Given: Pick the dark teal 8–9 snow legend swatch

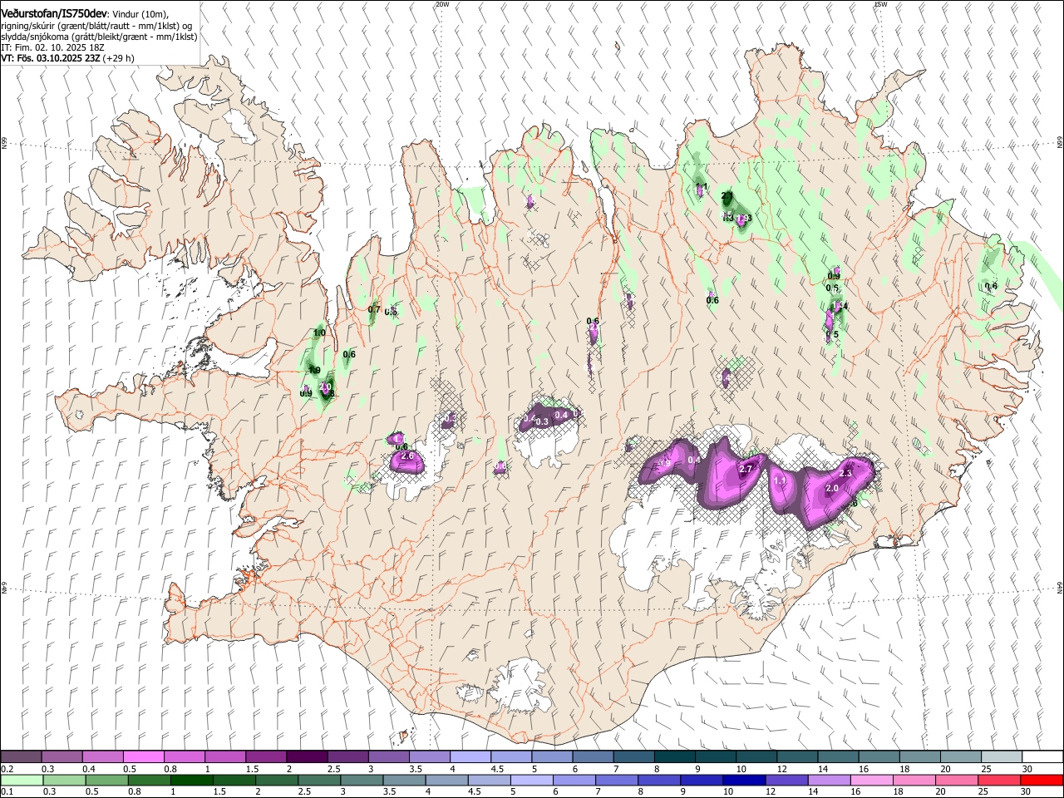Looking at the screenshot, I should [x=673, y=757].
